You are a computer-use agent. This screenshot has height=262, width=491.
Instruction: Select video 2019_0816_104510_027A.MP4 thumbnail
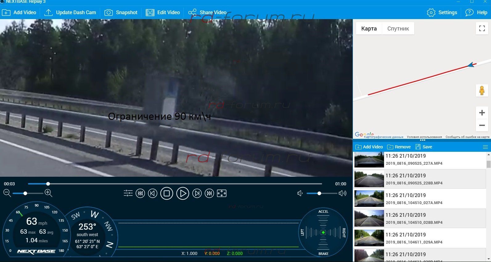[369, 199]
